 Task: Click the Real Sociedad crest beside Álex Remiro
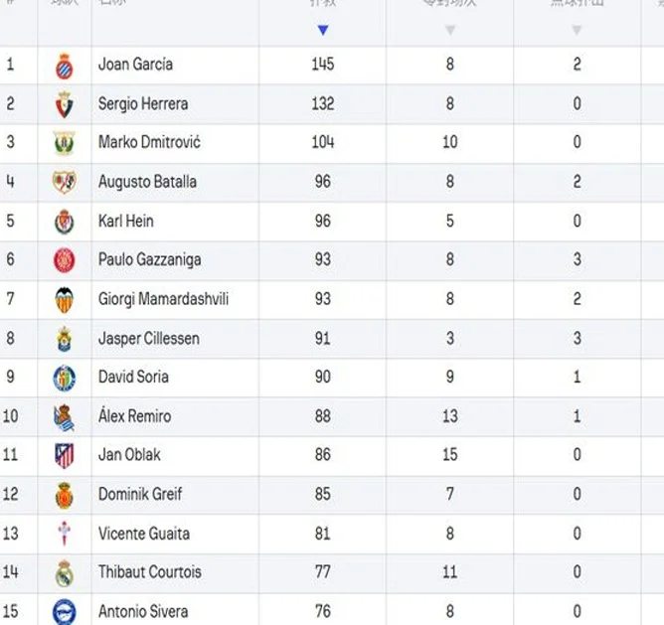pyautogui.click(x=65, y=417)
